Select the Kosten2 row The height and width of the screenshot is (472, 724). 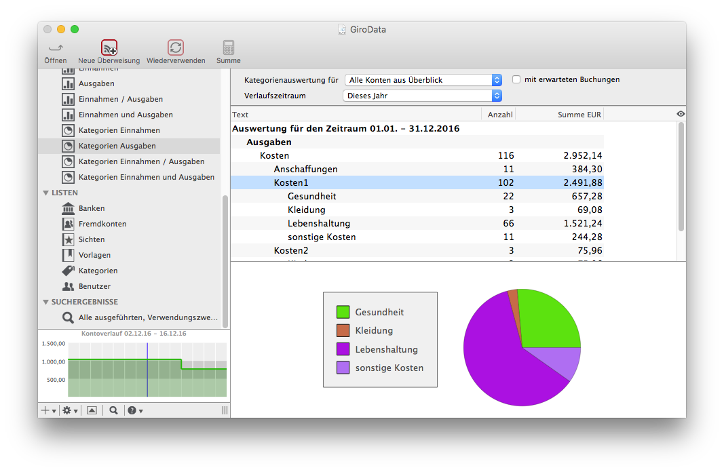click(417, 250)
